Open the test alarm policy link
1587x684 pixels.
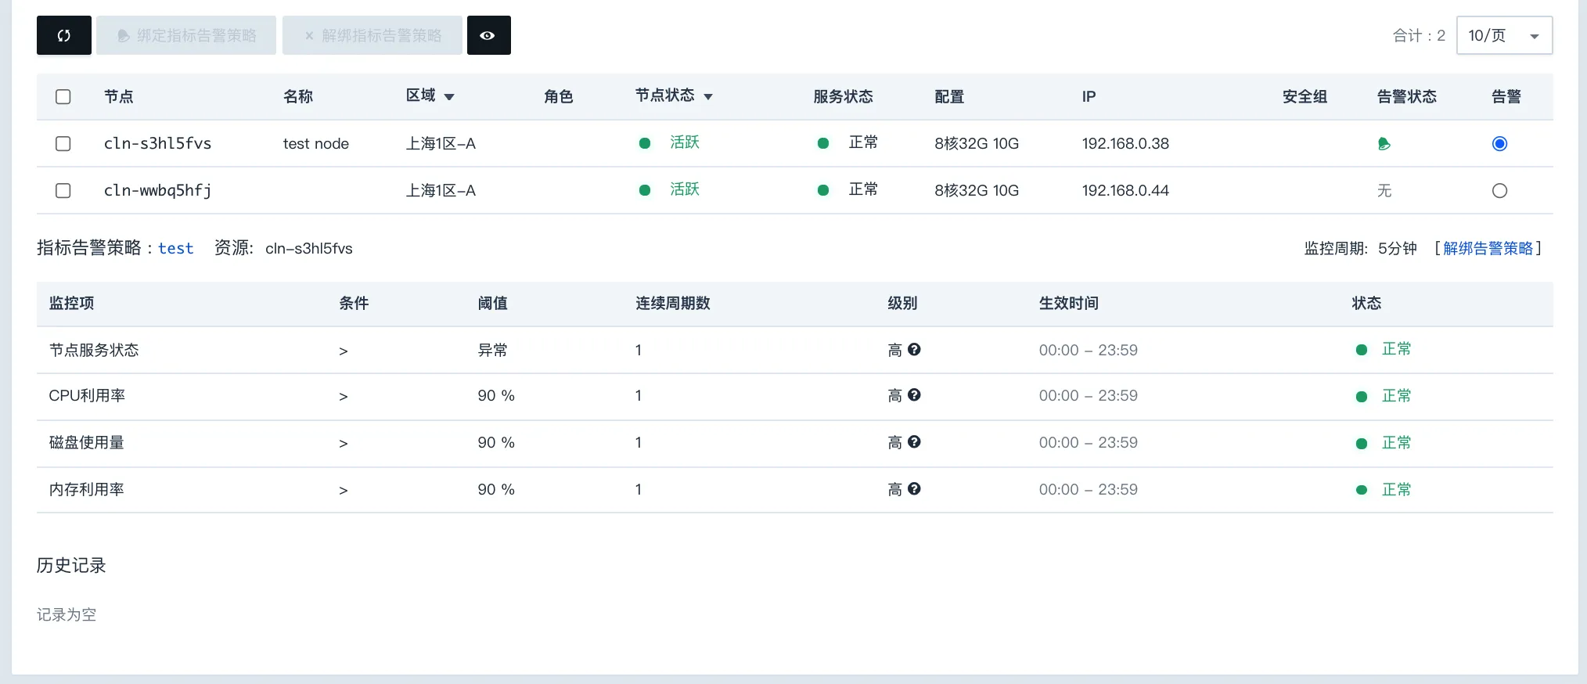pyautogui.click(x=175, y=249)
